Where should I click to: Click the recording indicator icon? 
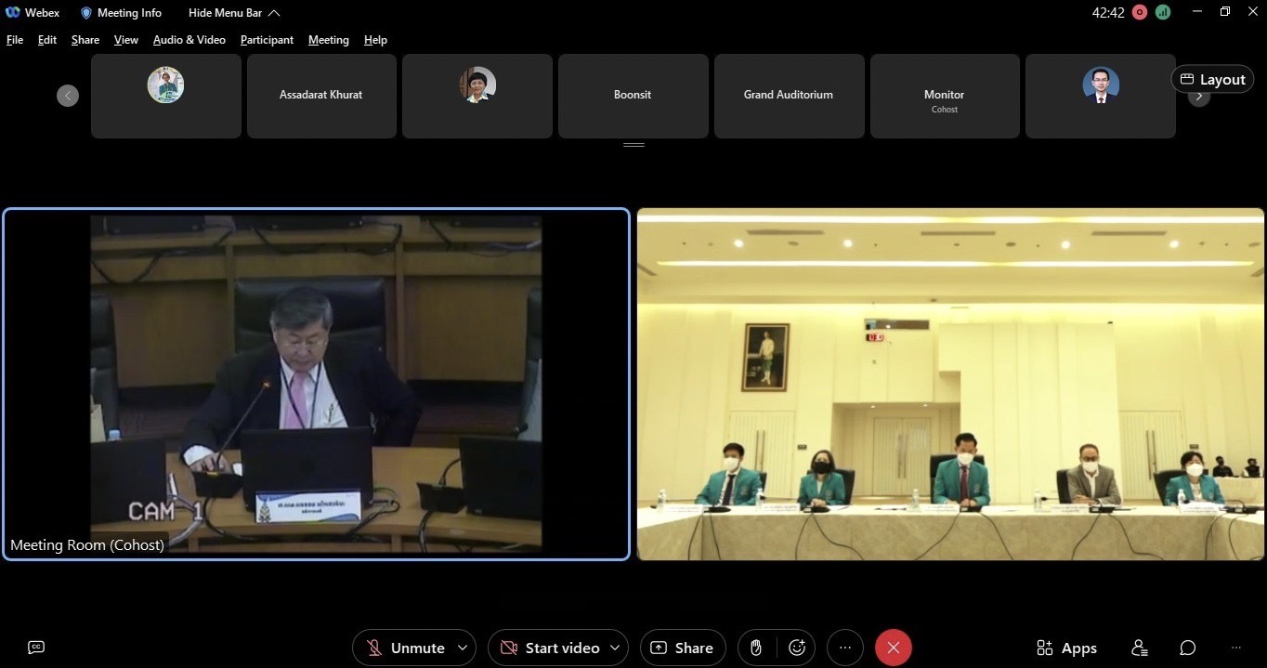[x=1140, y=12]
